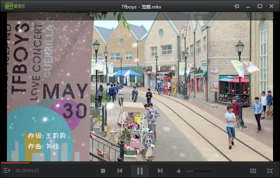
Task: Minimize the player window
Action: 248,6
